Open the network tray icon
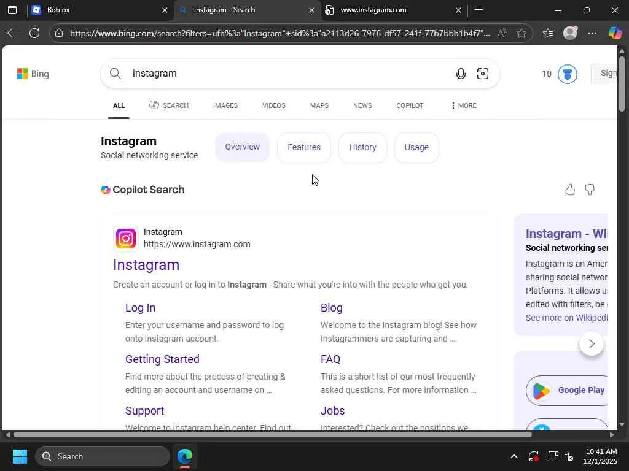629x471 pixels. (x=553, y=456)
